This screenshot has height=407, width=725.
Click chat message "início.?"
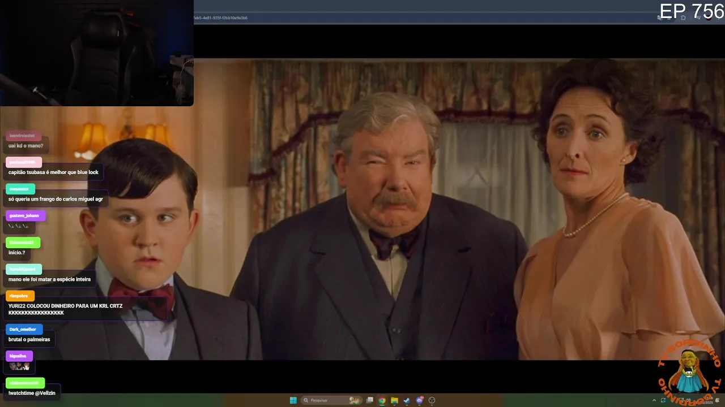pos(16,253)
